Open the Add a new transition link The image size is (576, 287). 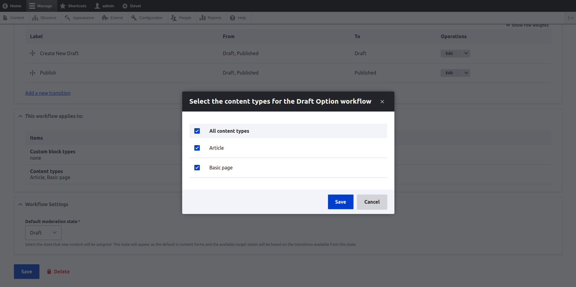(x=48, y=93)
